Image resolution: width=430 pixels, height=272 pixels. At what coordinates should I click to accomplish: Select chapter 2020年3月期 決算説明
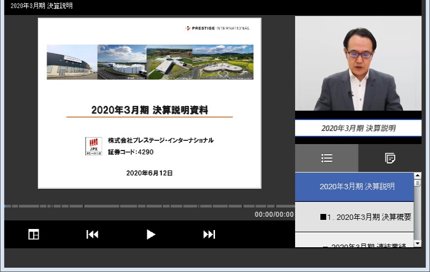point(354,187)
